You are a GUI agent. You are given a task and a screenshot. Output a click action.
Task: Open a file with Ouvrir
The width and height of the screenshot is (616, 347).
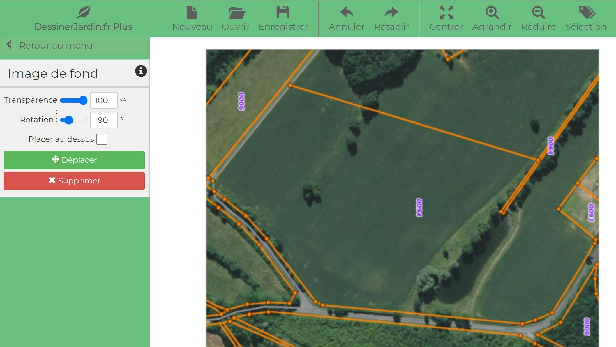pyautogui.click(x=235, y=19)
